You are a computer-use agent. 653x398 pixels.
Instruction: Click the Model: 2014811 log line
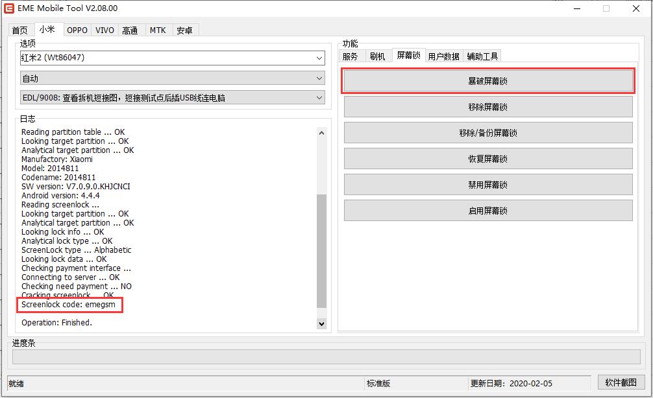pyautogui.click(x=50, y=169)
